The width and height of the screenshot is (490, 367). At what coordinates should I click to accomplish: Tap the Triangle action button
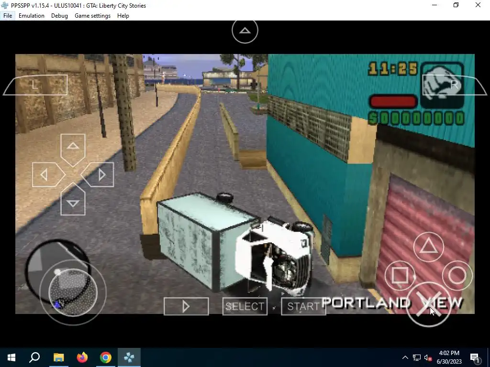[x=428, y=247]
